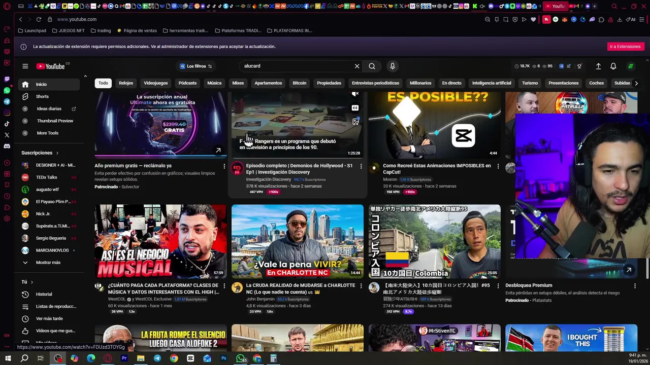Open Shorts in the sidebar
This screenshot has height=365, width=650.
coord(49,96)
